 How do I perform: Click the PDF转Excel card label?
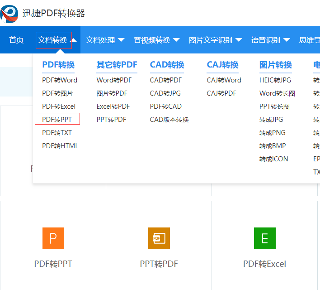[x=264, y=264]
